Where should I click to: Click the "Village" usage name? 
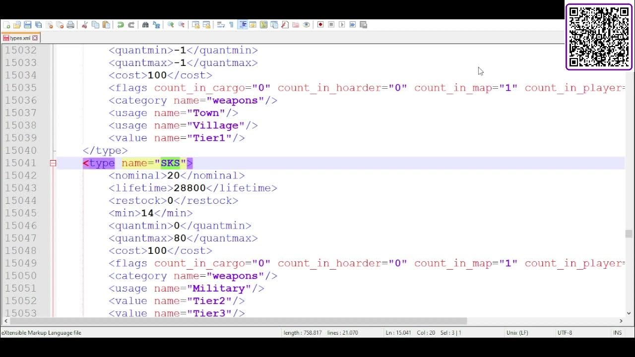point(215,125)
